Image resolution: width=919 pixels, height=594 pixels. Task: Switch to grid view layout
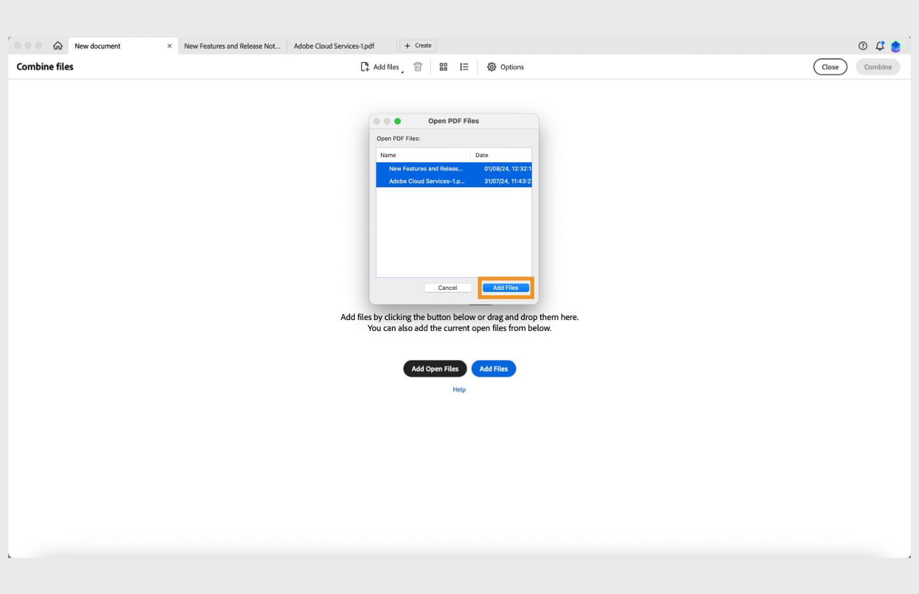[x=443, y=66]
